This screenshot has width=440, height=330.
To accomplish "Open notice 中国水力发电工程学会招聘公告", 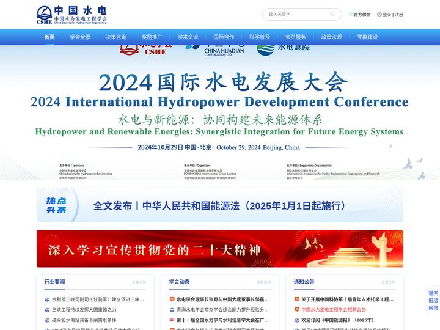I will click(334, 310).
